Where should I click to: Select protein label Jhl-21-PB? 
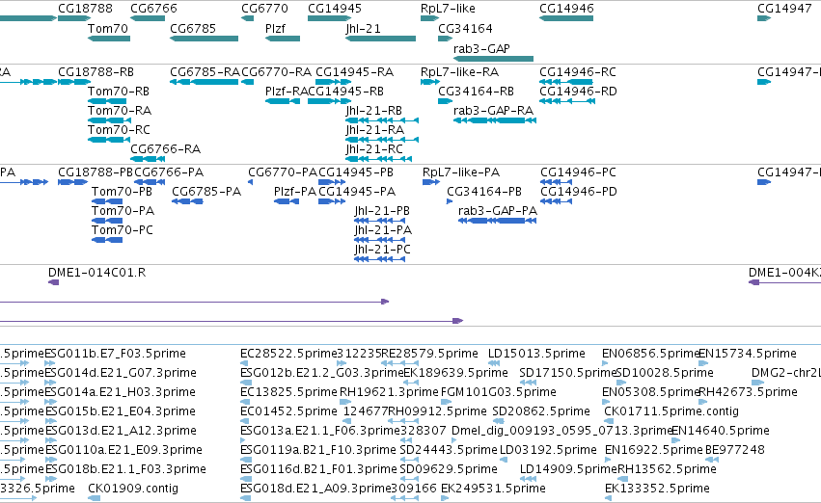(x=382, y=211)
